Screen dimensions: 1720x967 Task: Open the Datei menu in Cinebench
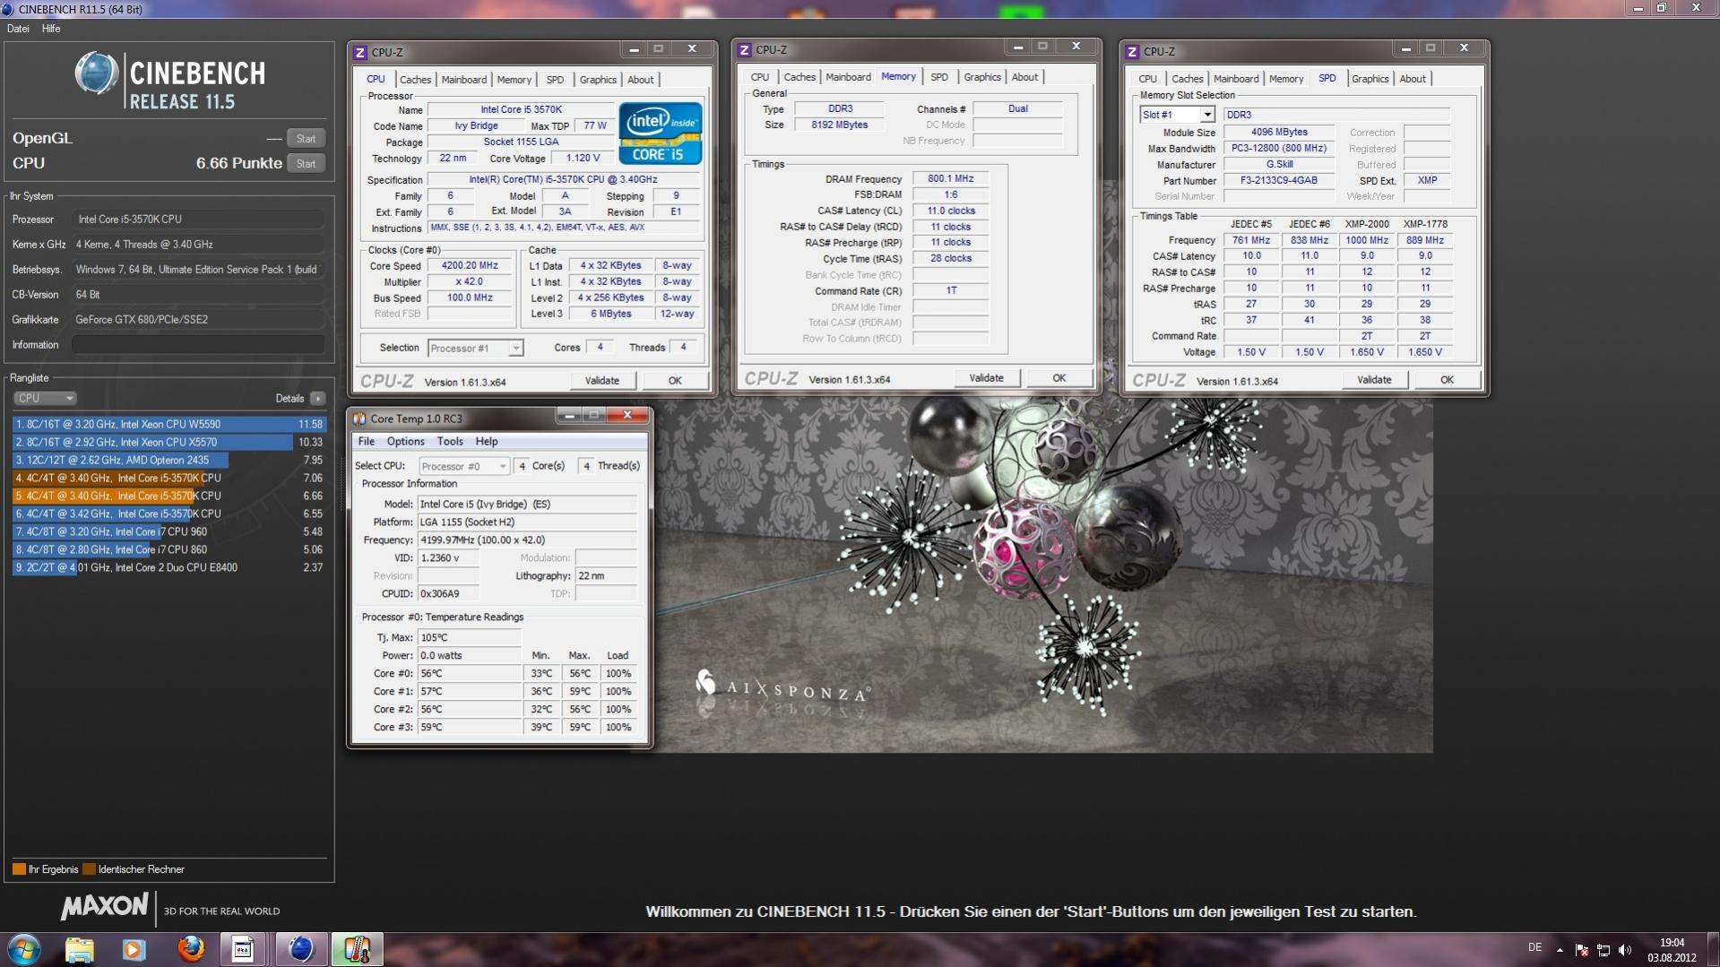[x=18, y=29]
